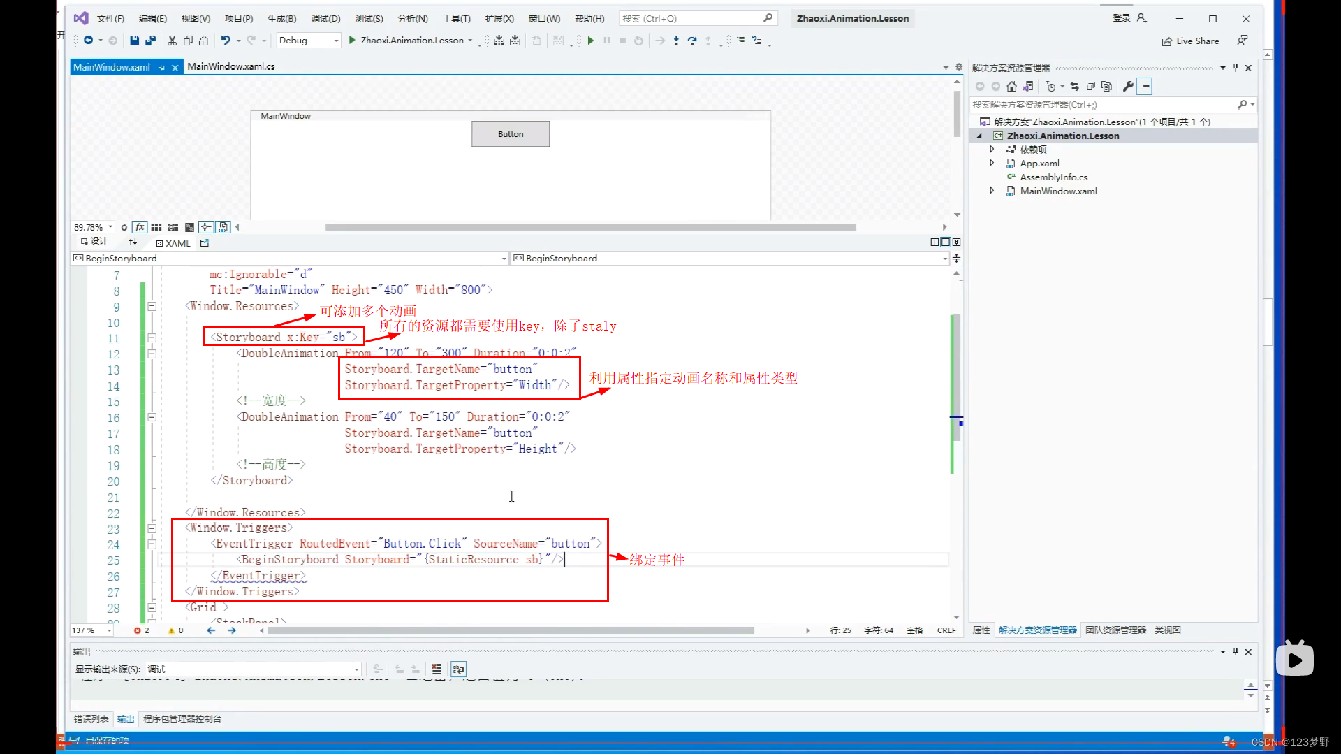Open Properties wrench icon in Solution Explorer
The width and height of the screenshot is (1341, 754).
1128,87
